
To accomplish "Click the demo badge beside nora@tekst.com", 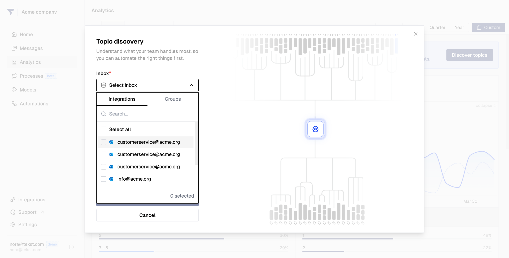I will pos(52,244).
